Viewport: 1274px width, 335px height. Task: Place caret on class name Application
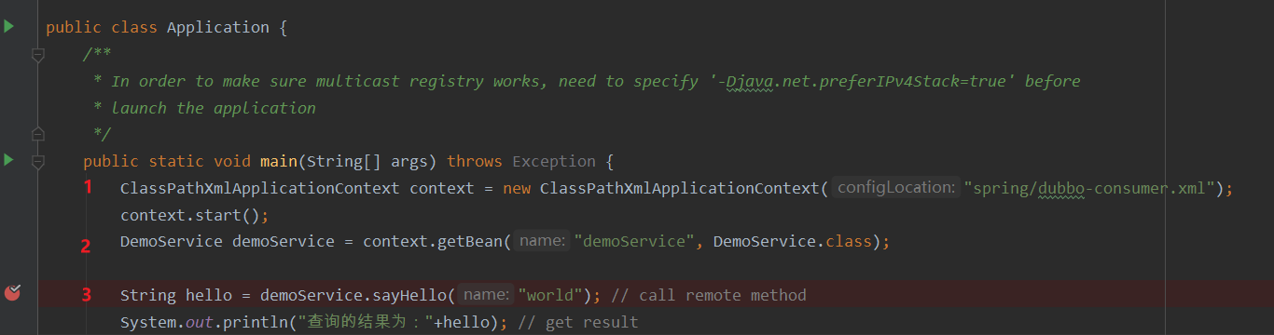pos(217,27)
